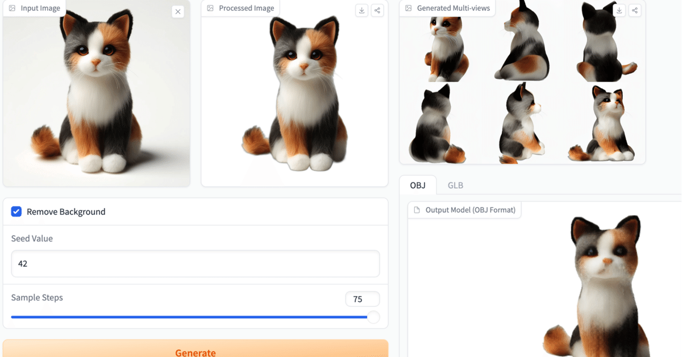Screen dimensions: 682x357
Task: Click the file icon on Output Model label
Action: pyautogui.click(x=417, y=210)
